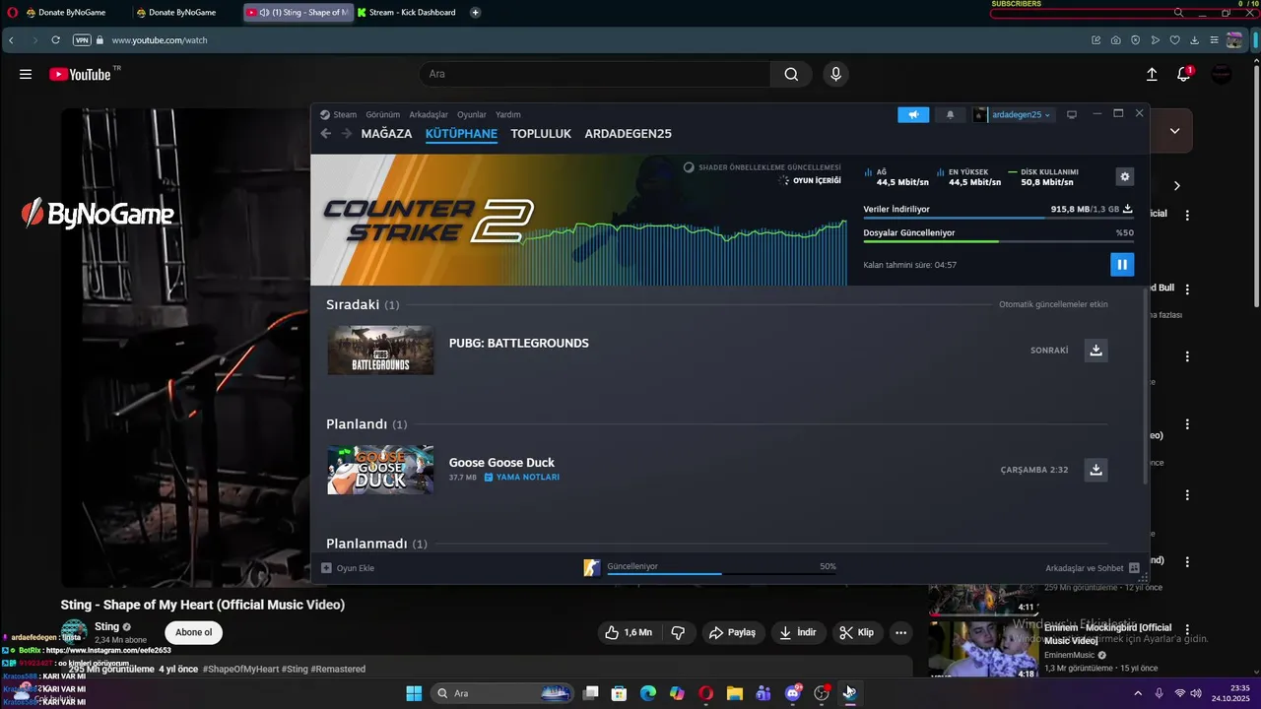Toggle SHADER ÖNBELLEKLEME GÜNCELLEMESİ graph option
1261x709 pixels.
[x=763, y=167]
